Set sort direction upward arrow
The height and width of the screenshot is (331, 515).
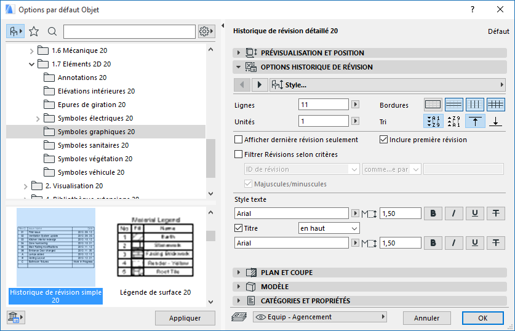pyautogui.click(x=475, y=121)
